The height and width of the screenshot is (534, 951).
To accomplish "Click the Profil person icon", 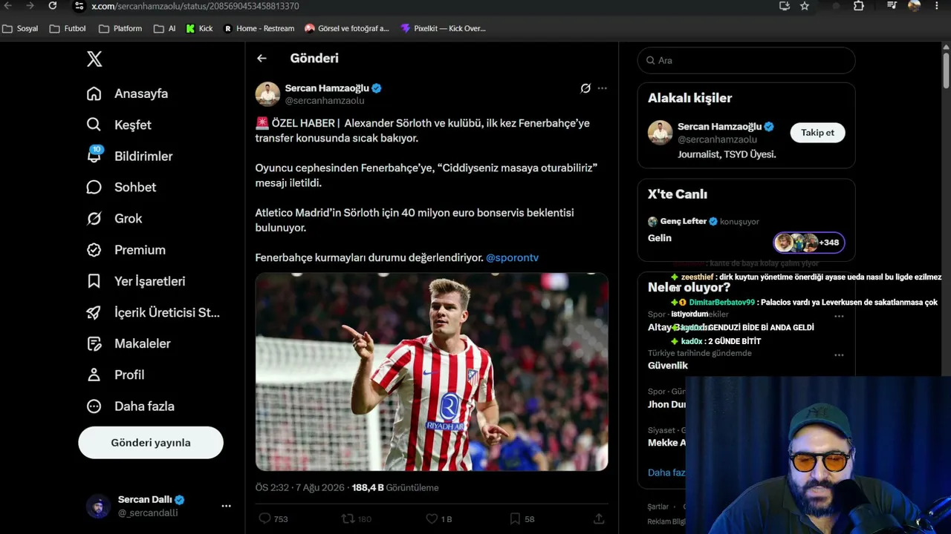I will (x=94, y=375).
